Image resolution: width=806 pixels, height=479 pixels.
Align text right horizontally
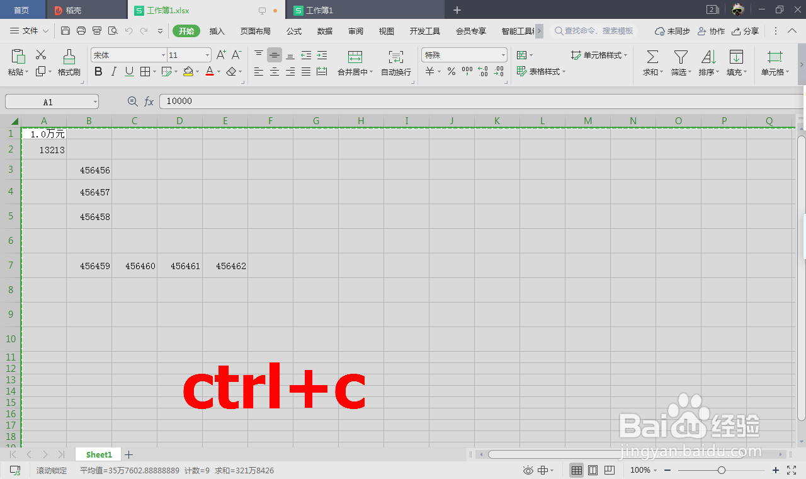tap(290, 72)
